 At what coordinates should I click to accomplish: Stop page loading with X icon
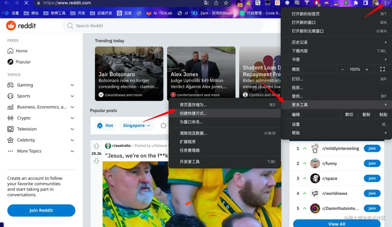[26, 3]
